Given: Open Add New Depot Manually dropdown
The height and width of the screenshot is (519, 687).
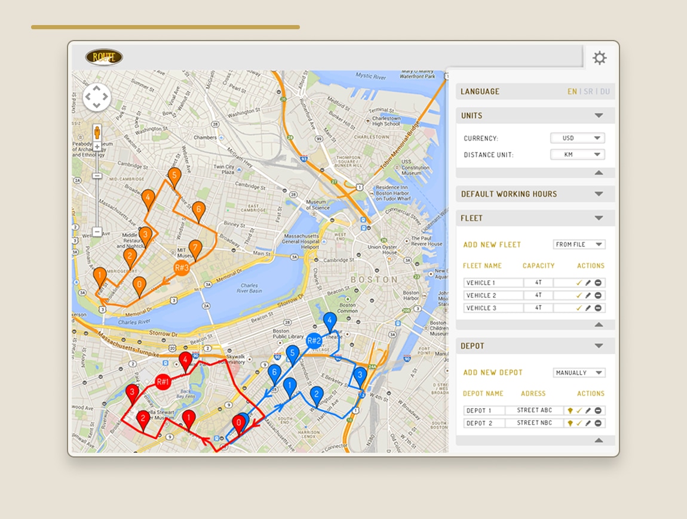Looking at the screenshot, I should tap(579, 372).
